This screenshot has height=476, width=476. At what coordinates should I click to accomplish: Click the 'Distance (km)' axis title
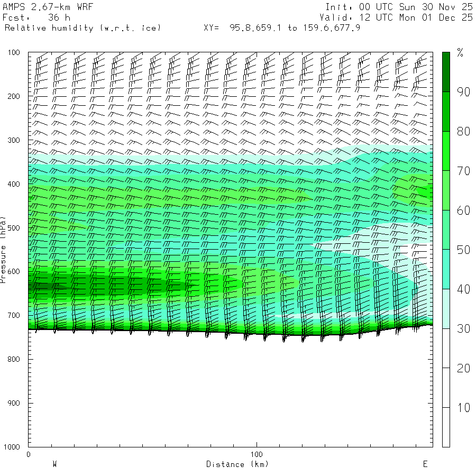click(x=237, y=464)
